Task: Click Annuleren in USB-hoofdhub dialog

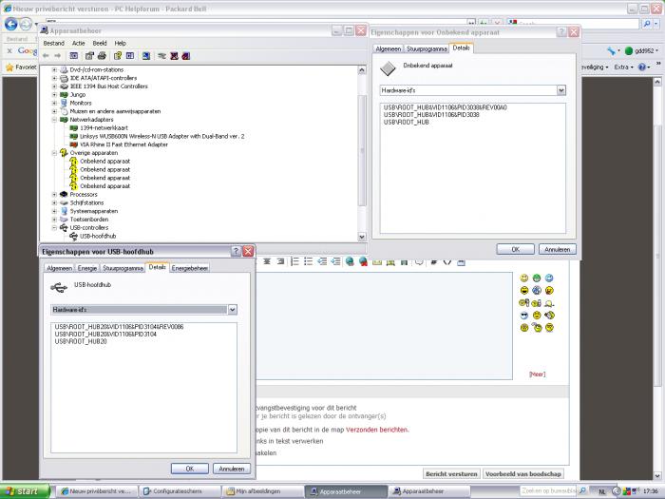Action: pyautogui.click(x=230, y=469)
